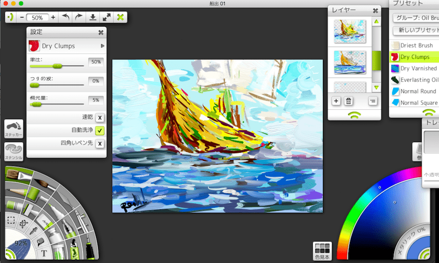Select the Ink Pen tool
439x263 pixels.
coord(89,246)
